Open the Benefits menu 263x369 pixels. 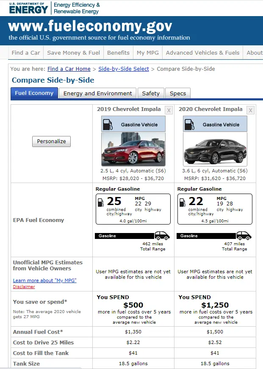(118, 53)
